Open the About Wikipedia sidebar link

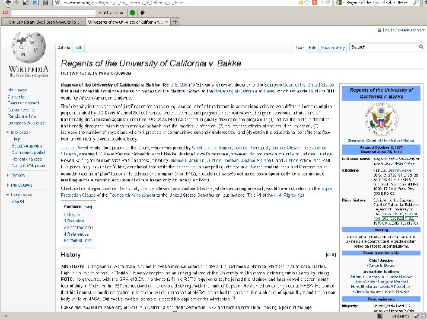tap(27, 146)
